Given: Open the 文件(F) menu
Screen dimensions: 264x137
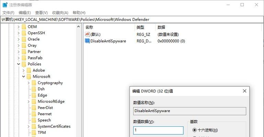Looking at the screenshot, I should tap(8, 13).
